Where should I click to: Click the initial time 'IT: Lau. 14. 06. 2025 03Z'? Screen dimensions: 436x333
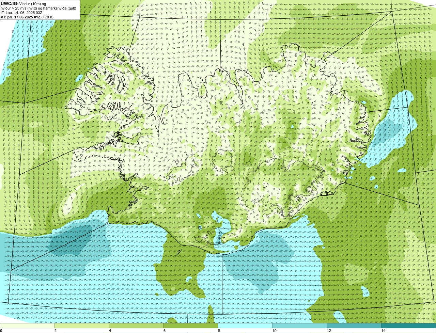click(22, 13)
